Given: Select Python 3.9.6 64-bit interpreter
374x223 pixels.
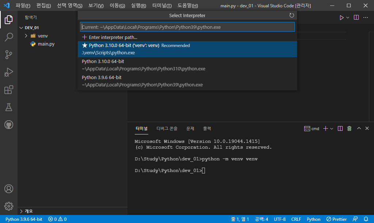Looking at the screenshot, I should point(187,81).
